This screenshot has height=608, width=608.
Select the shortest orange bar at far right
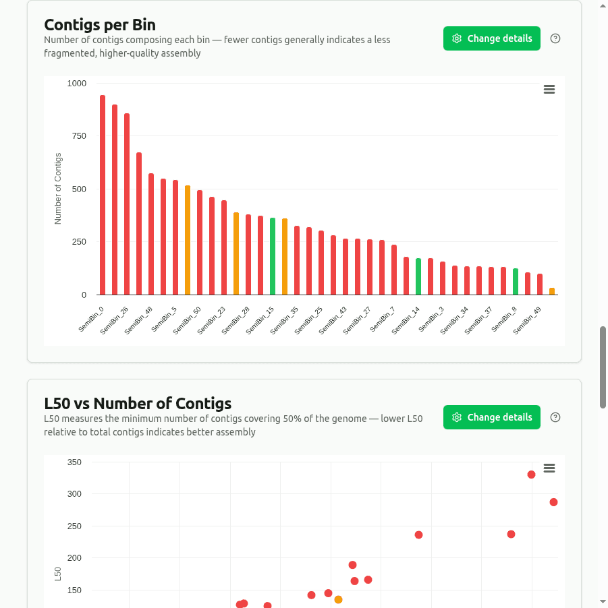552,291
